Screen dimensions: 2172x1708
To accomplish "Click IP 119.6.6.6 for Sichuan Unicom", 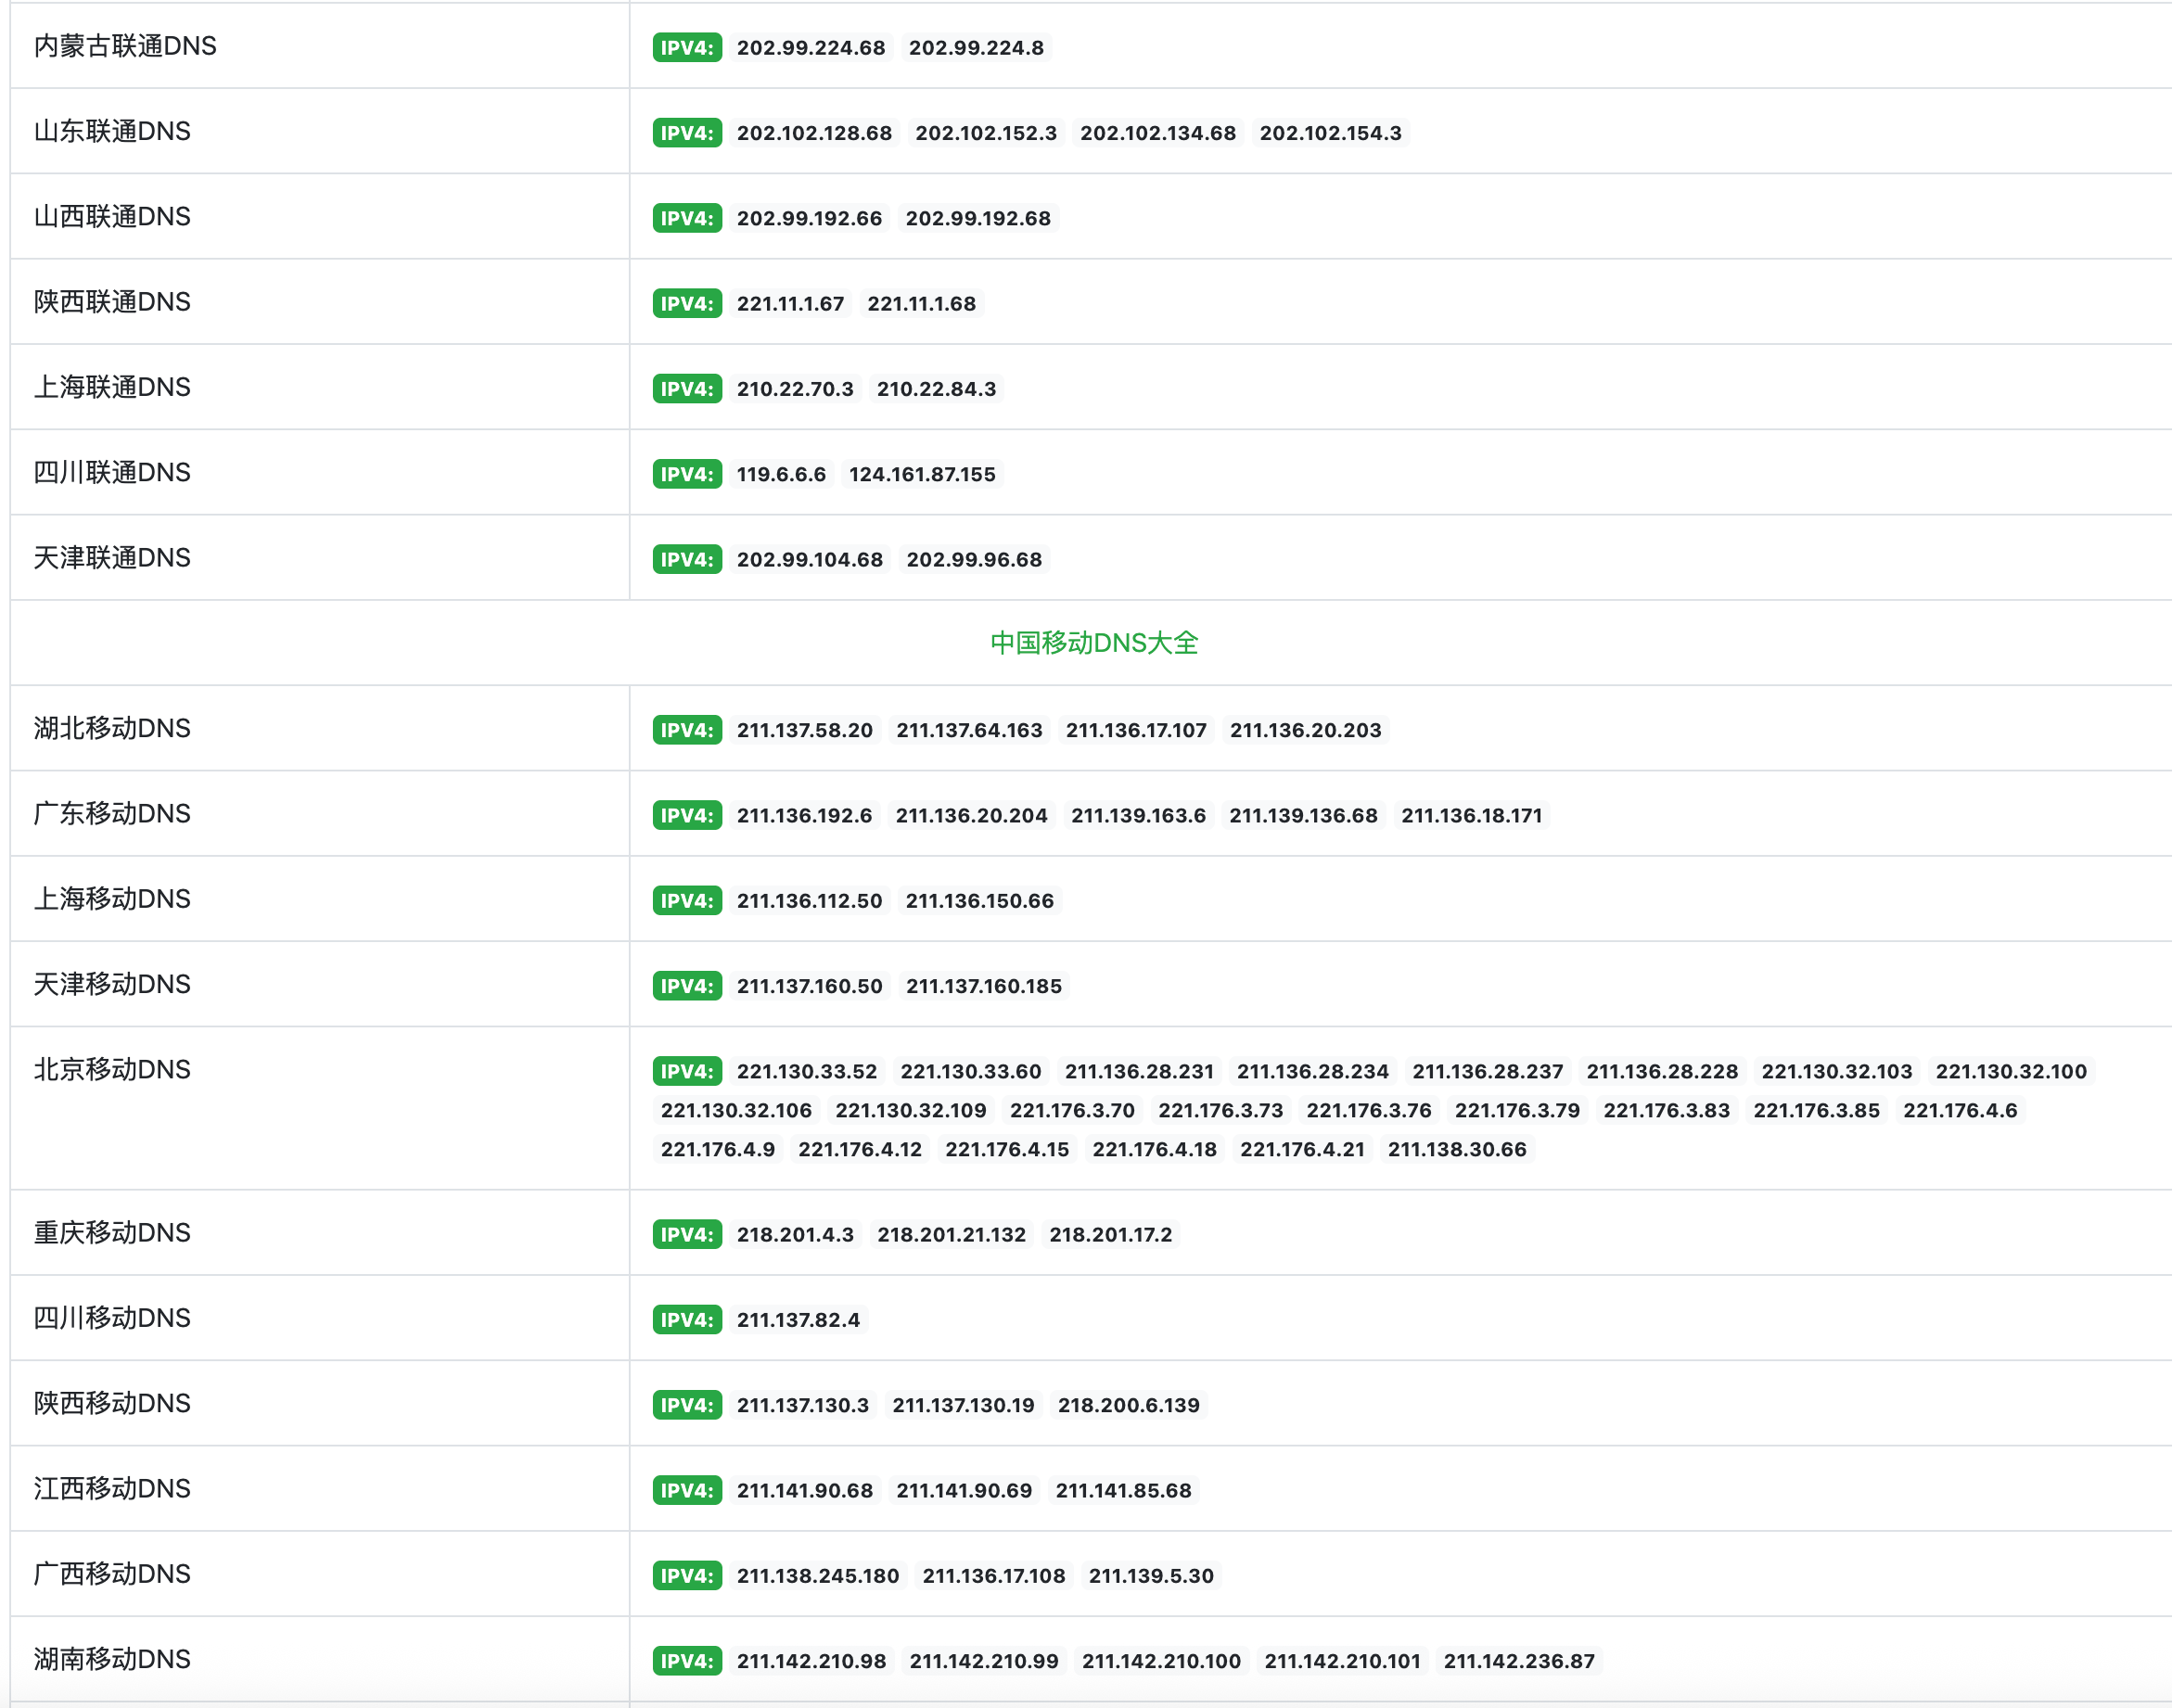I will coord(781,474).
